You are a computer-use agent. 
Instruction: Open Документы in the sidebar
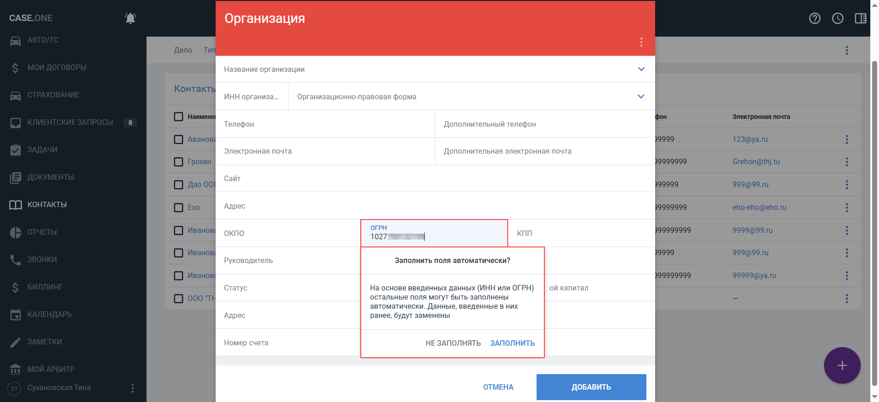coord(50,177)
